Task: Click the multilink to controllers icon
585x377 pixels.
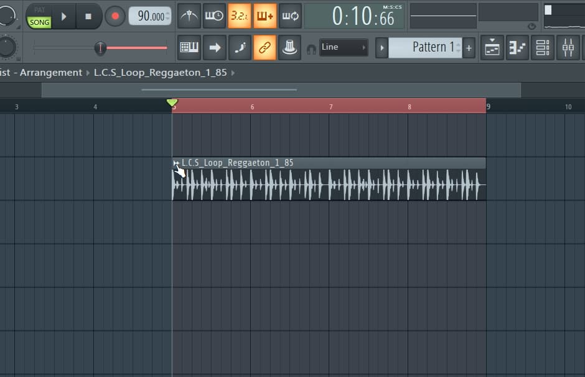Action: 265,47
